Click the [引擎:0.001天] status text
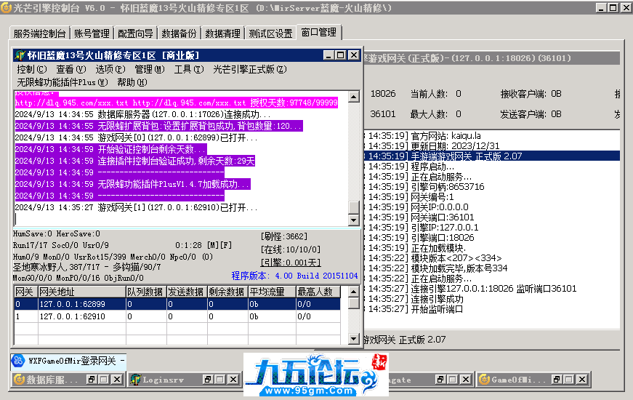This screenshot has height=400, width=633. click(x=291, y=263)
